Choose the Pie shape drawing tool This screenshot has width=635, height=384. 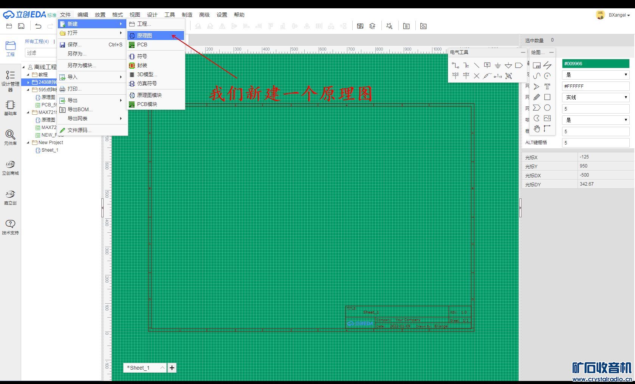[x=537, y=118]
